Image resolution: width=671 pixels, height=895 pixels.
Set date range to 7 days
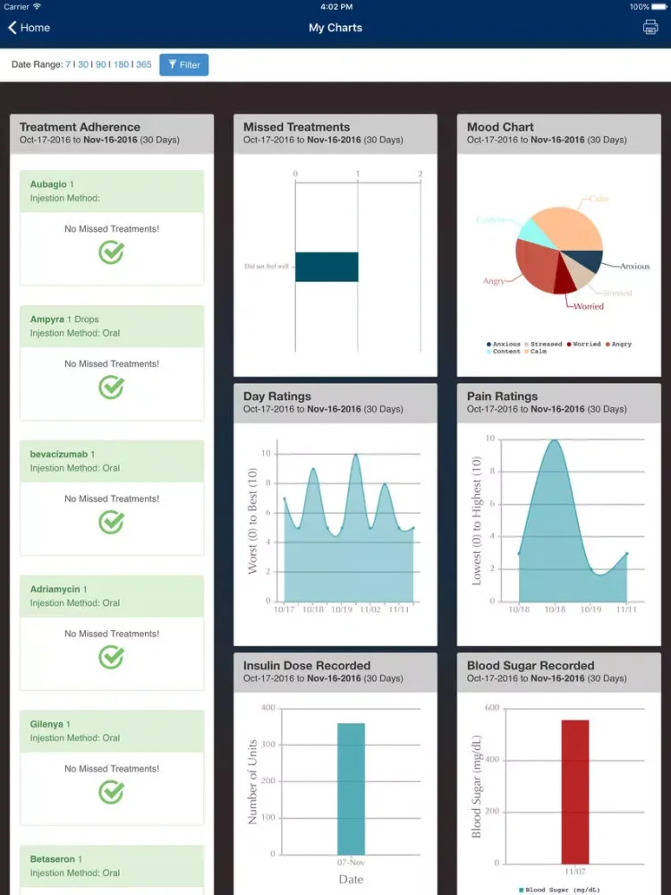[68, 64]
